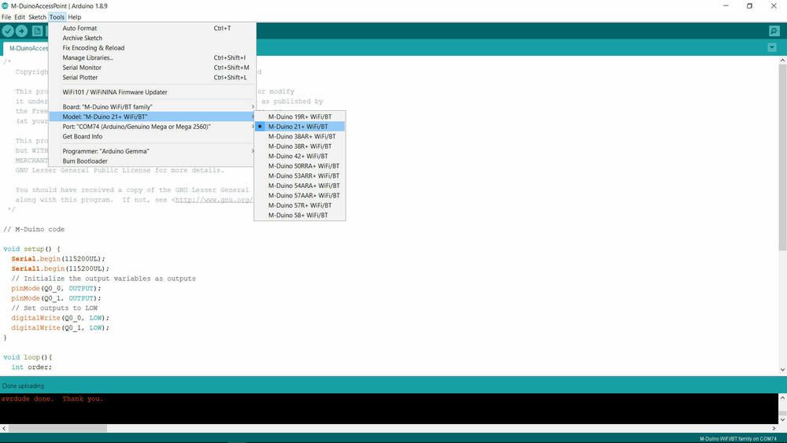787x443 pixels.
Task: Click Get Board Info
Action: pyautogui.click(x=152, y=136)
